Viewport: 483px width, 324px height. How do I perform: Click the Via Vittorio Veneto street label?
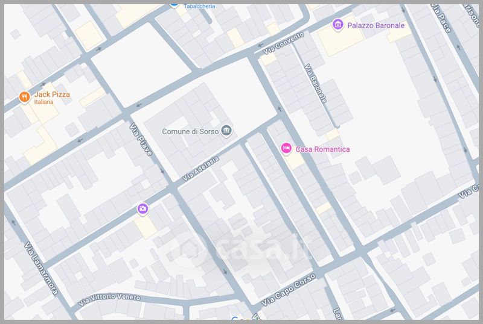(114, 298)
